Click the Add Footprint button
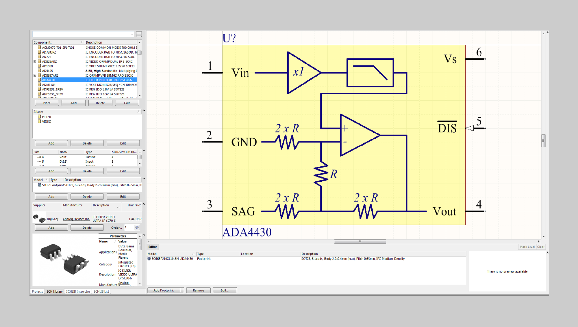 point(164,290)
